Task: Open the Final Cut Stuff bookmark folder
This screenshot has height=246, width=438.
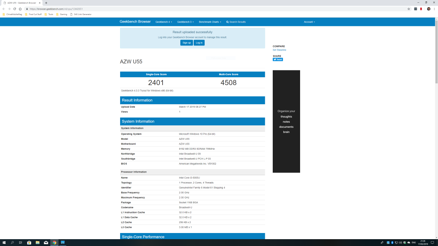Action: (33, 14)
